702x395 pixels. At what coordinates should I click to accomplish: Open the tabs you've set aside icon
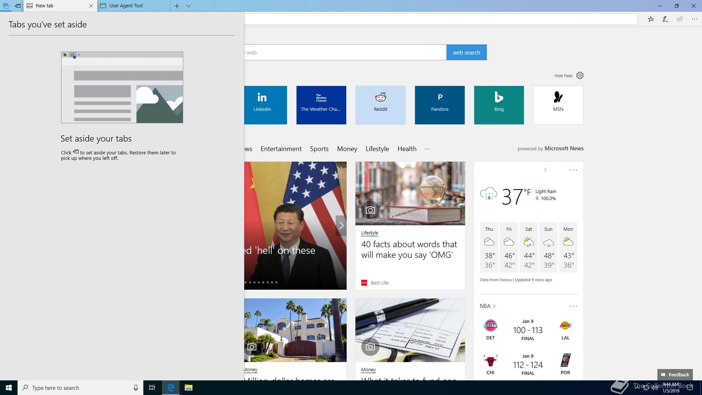tap(6, 6)
